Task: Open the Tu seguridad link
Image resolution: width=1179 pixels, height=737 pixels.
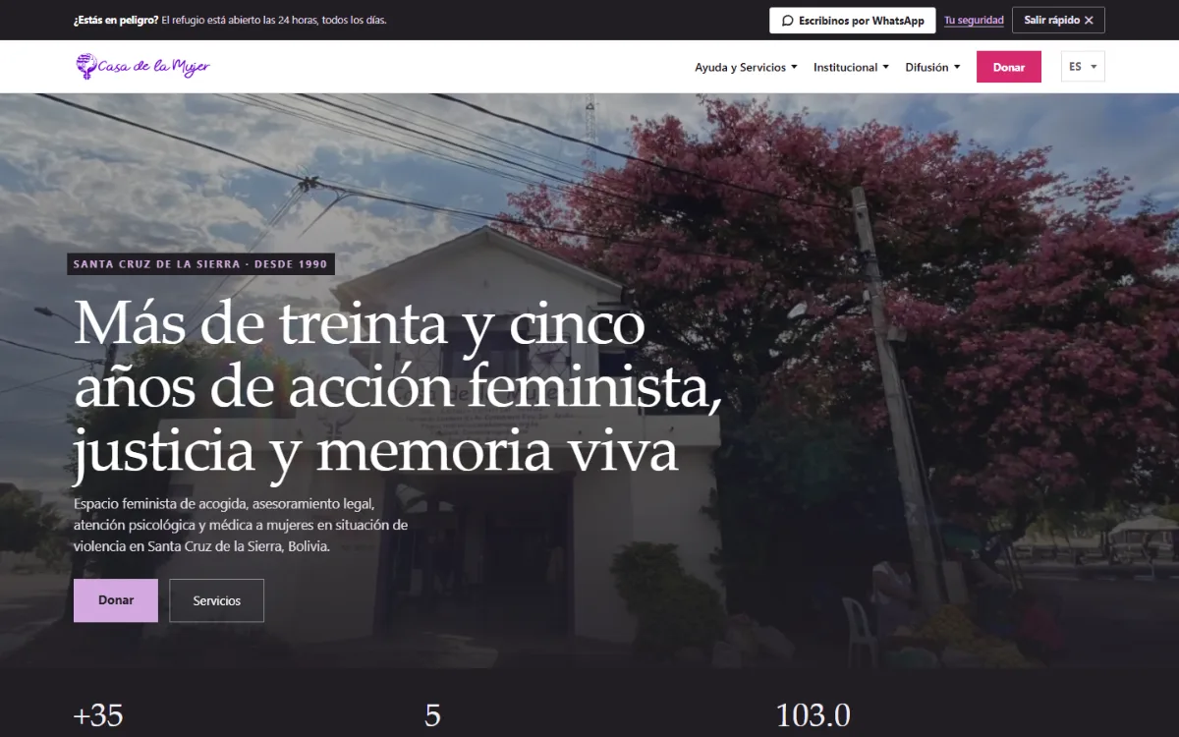Action: (x=974, y=21)
